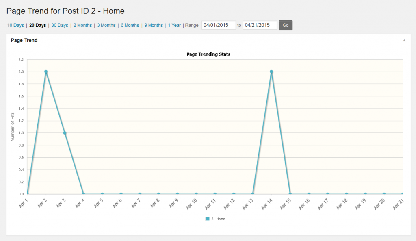Click the Apr 4 data point

[84, 194]
